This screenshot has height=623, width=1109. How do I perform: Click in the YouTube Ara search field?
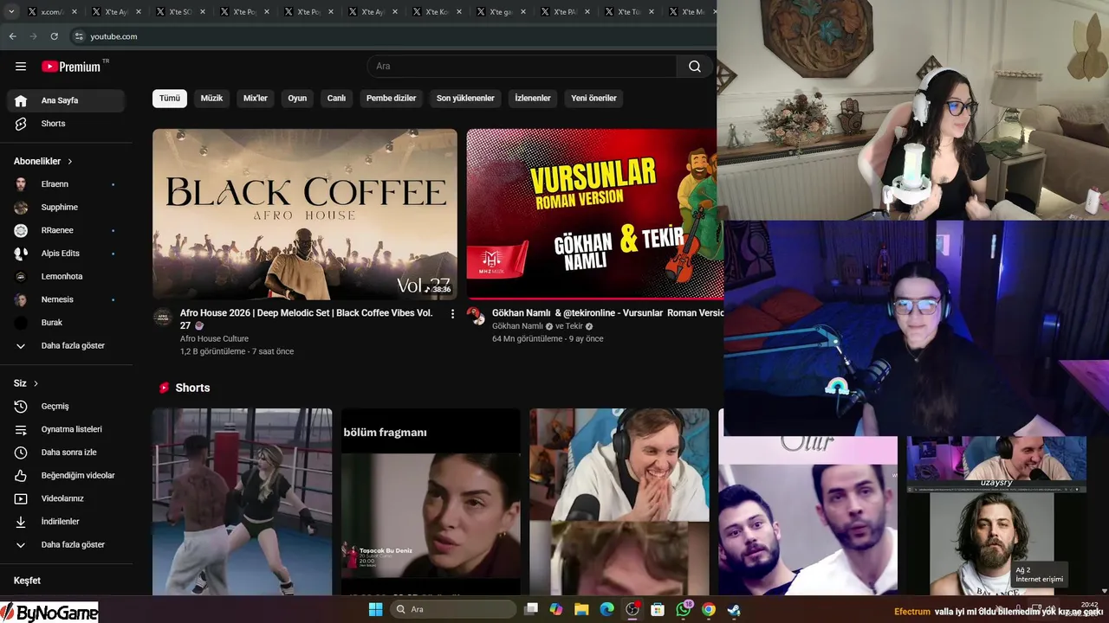pos(522,67)
